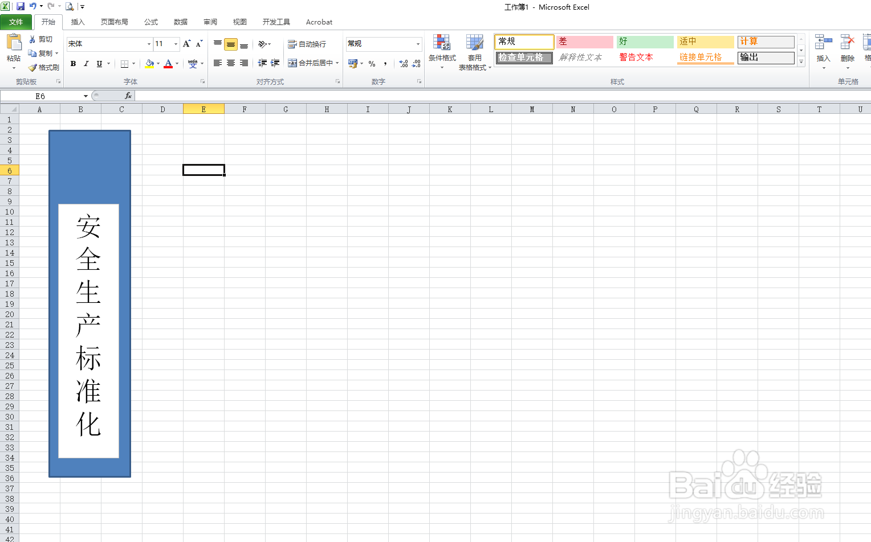
Task: Increase decimal places
Action: click(404, 64)
